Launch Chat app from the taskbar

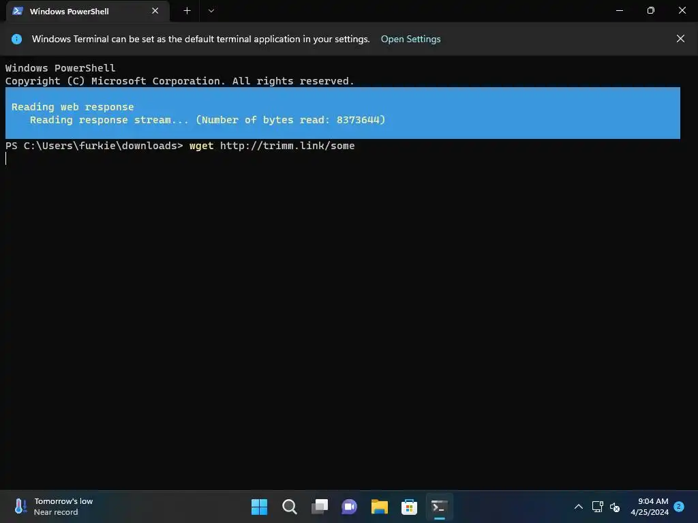[350, 507]
